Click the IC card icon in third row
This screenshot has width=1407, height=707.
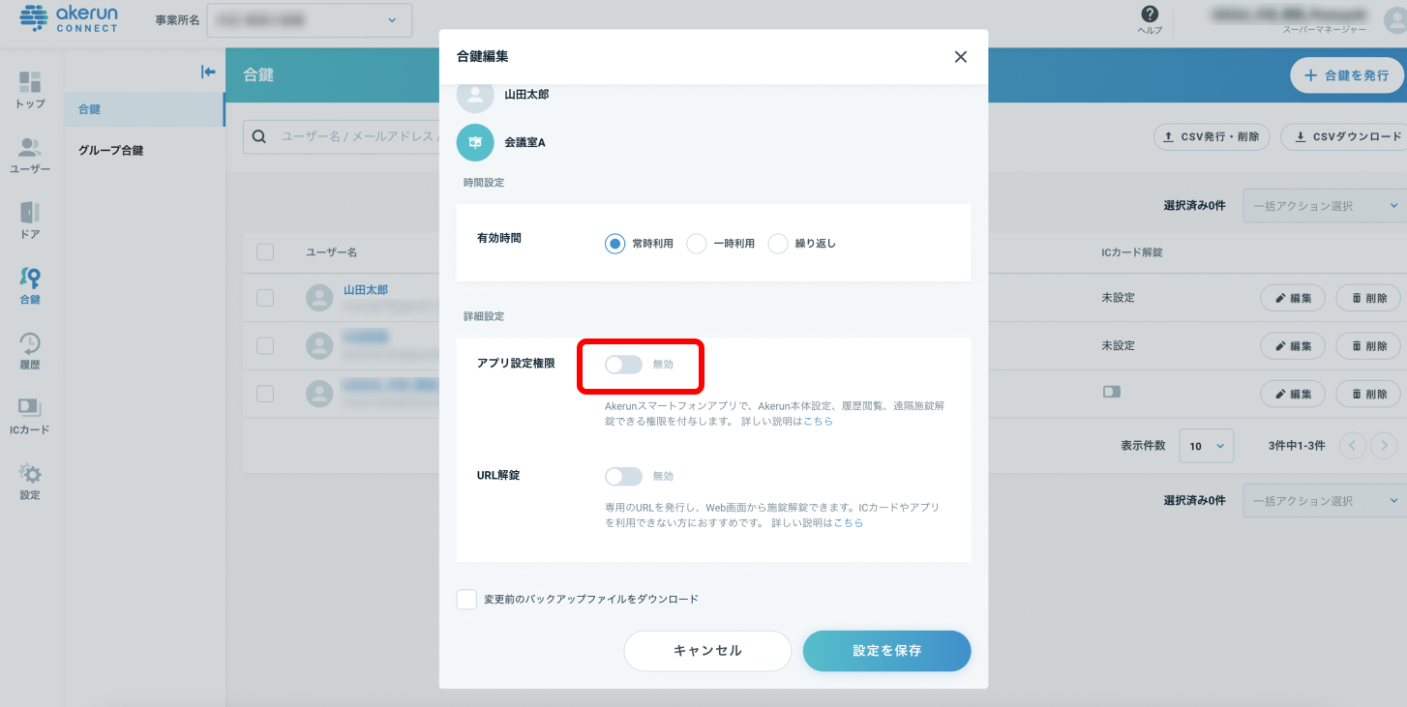click(x=1111, y=392)
